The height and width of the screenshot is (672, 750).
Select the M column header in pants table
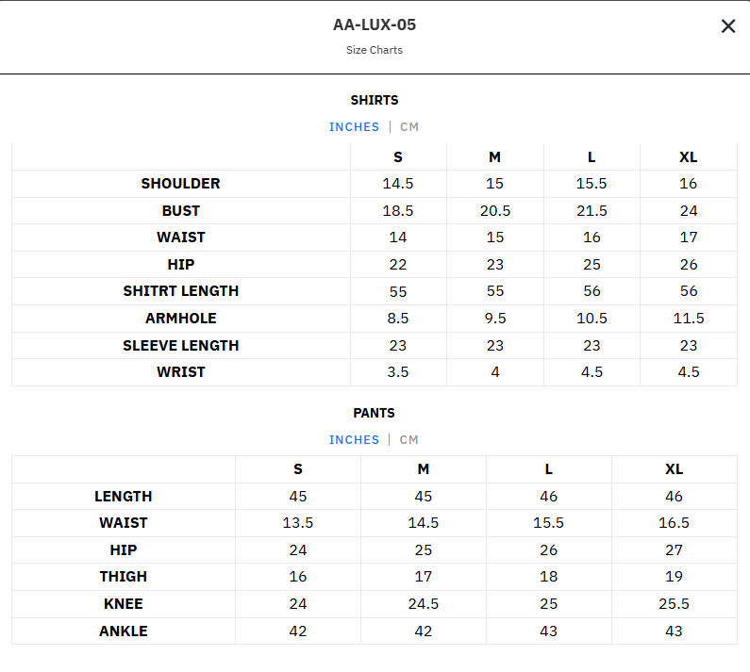[x=424, y=469]
